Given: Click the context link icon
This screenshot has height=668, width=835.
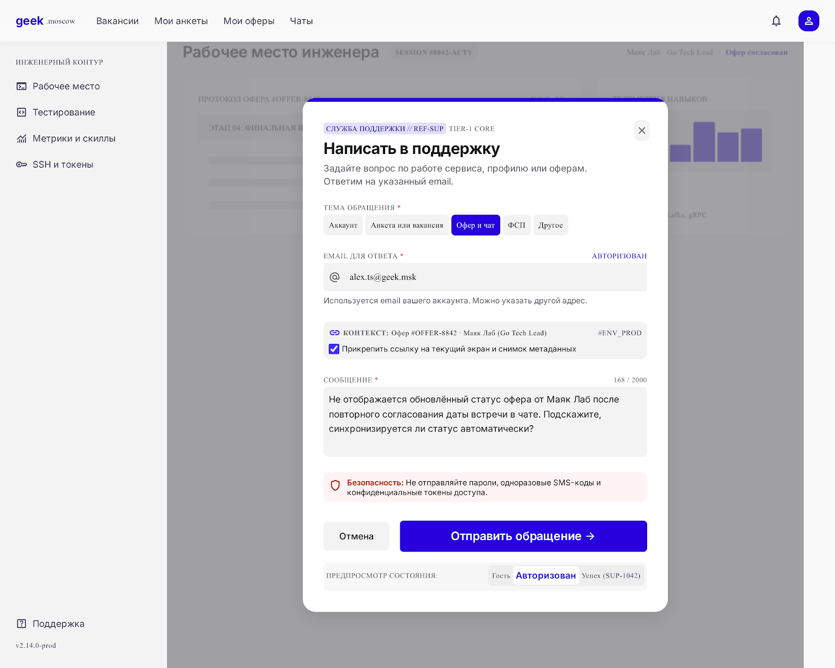Looking at the screenshot, I should point(335,333).
